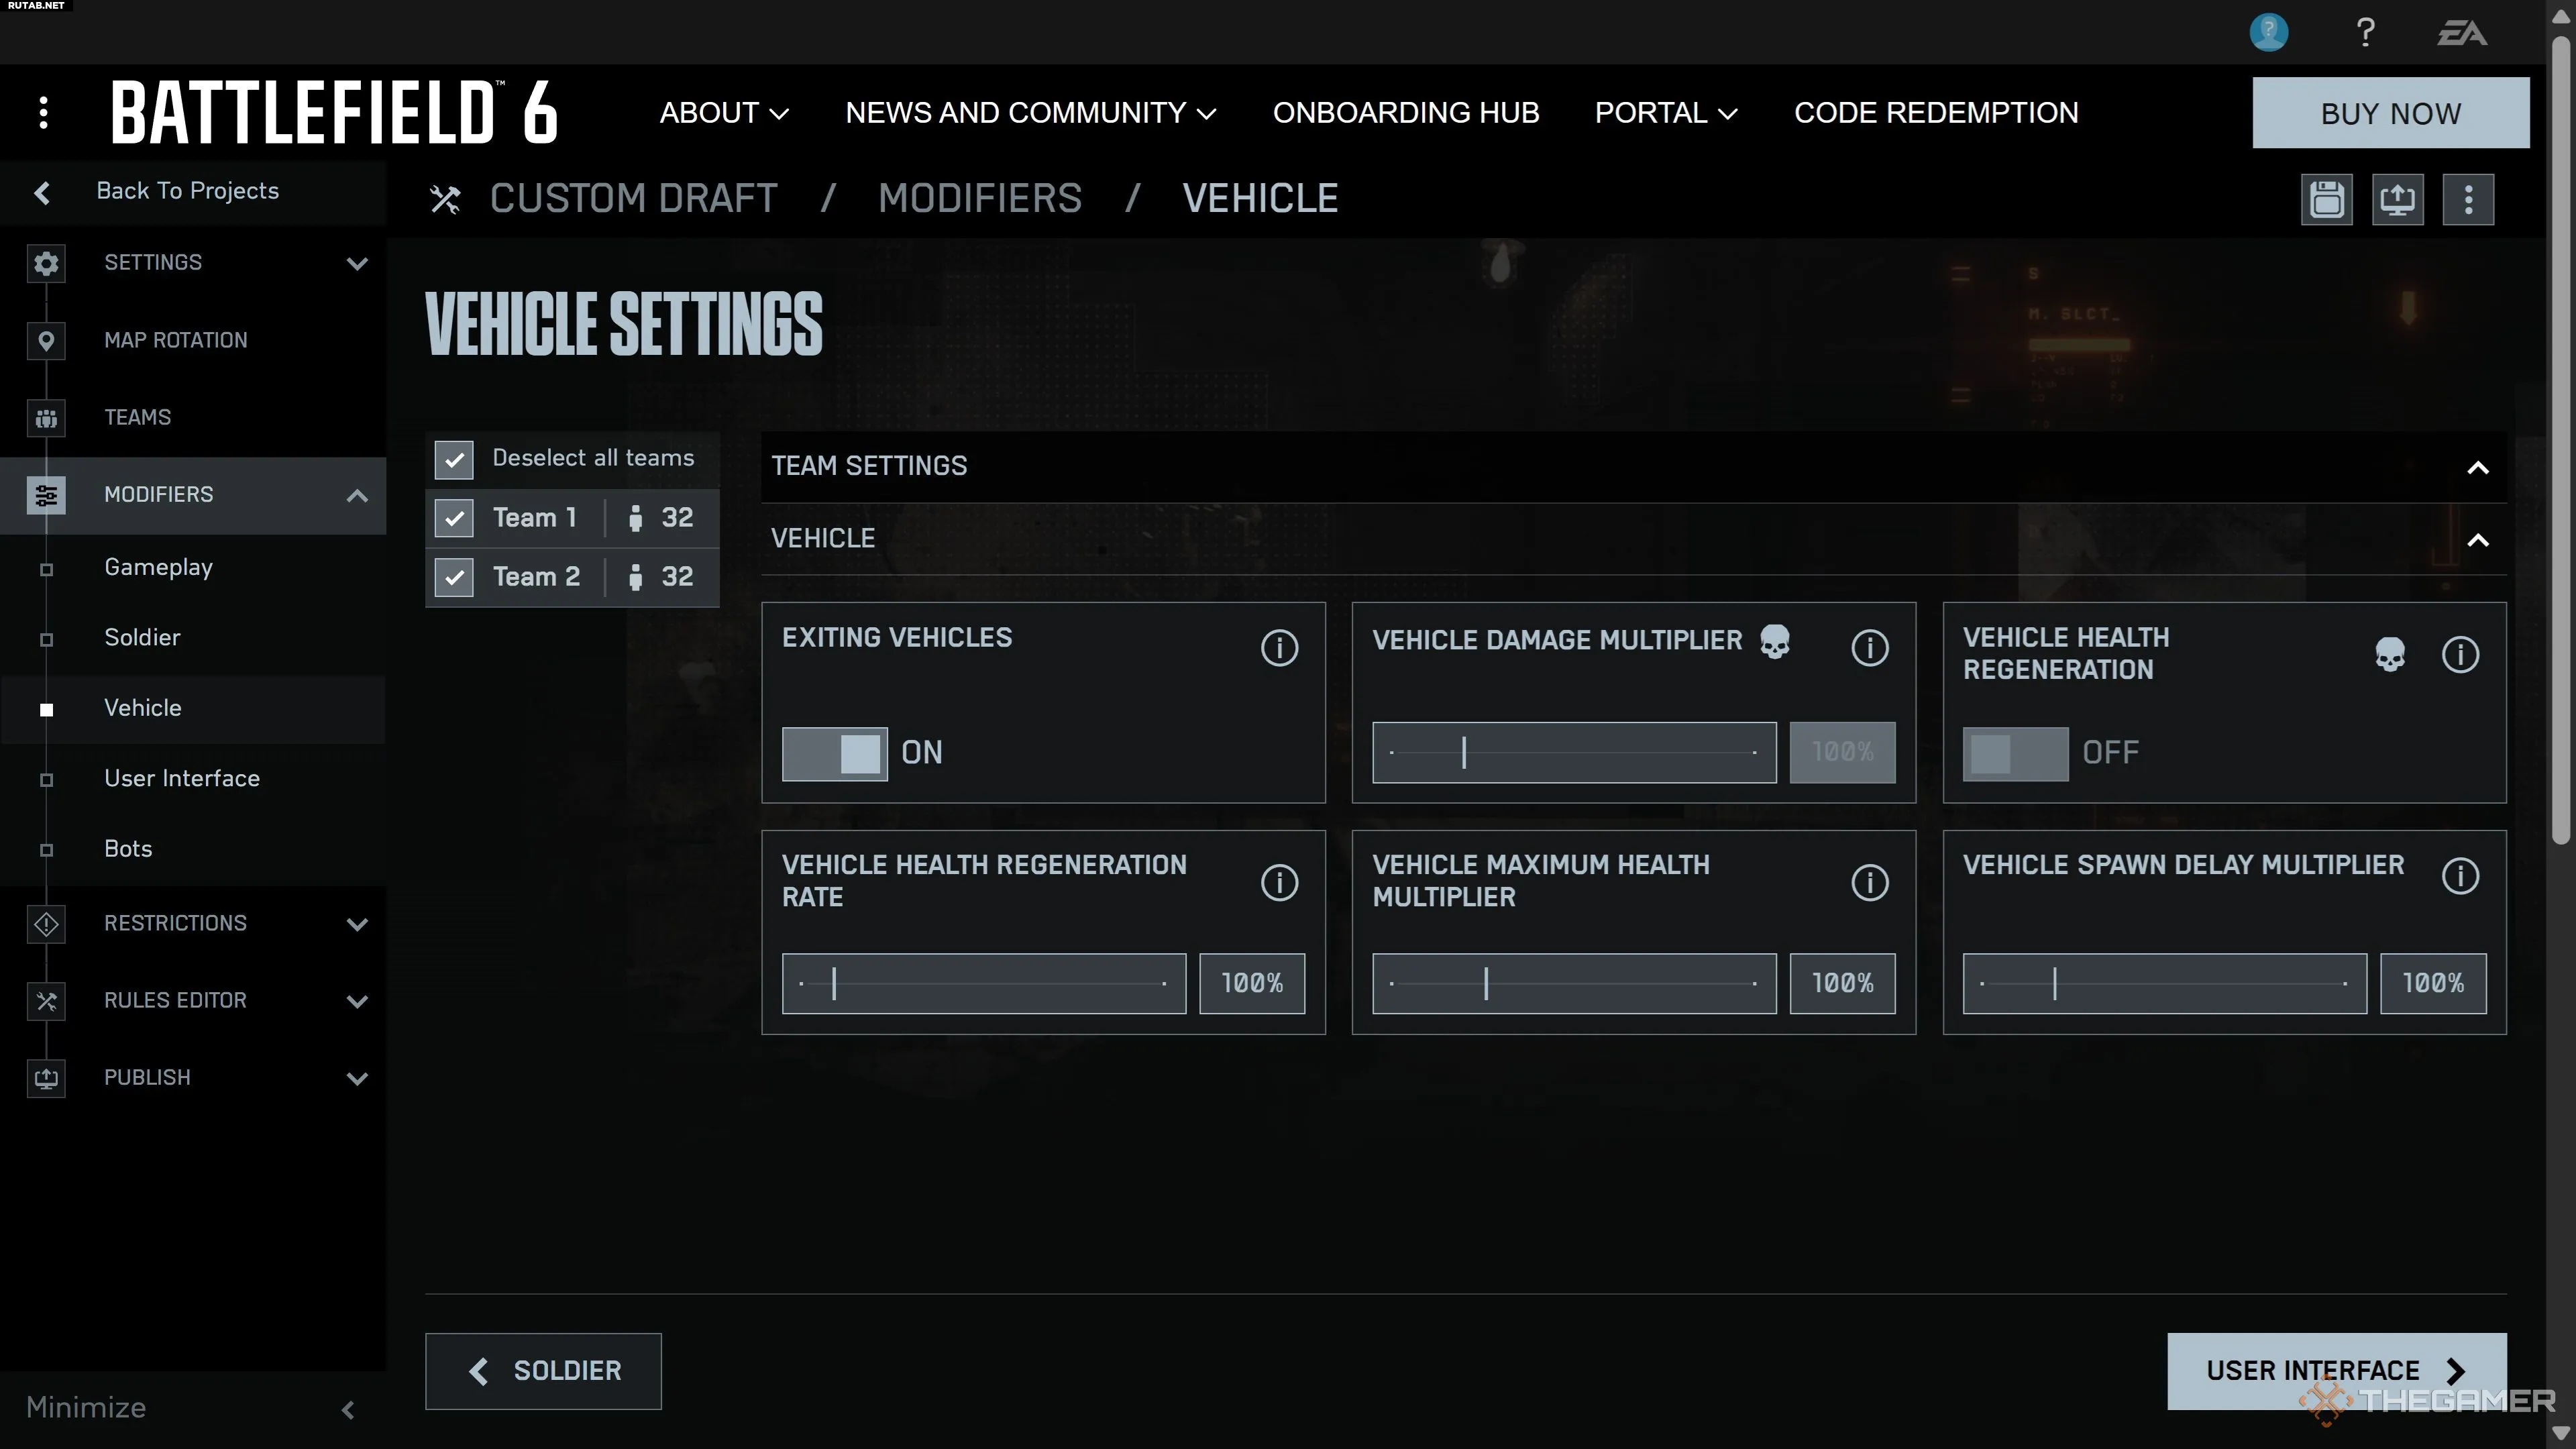The image size is (2576, 1449).
Task: Click info icon for Vehicle Spawn Delay Multiplier
Action: 2459,876
